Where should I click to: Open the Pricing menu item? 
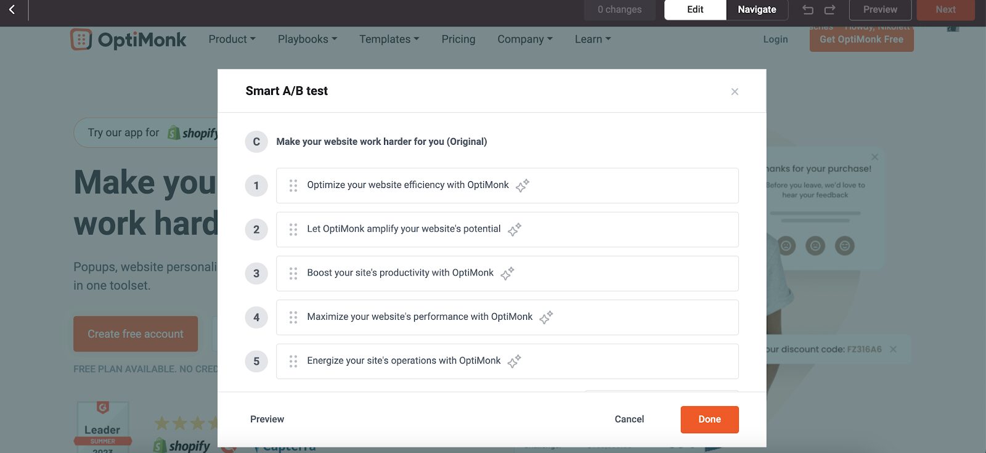(458, 39)
